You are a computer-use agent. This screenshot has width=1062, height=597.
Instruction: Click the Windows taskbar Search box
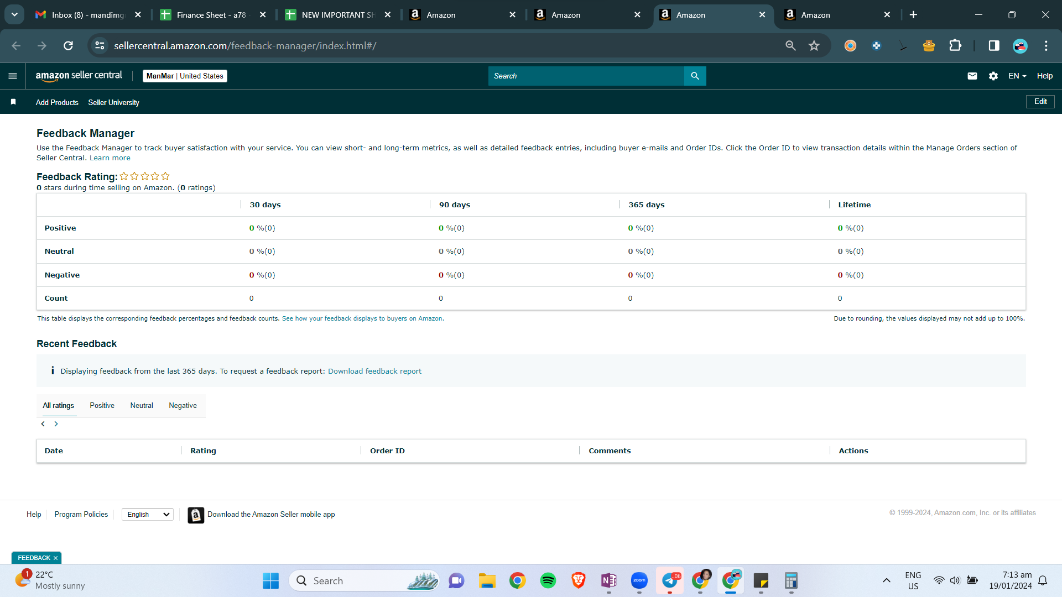(364, 581)
